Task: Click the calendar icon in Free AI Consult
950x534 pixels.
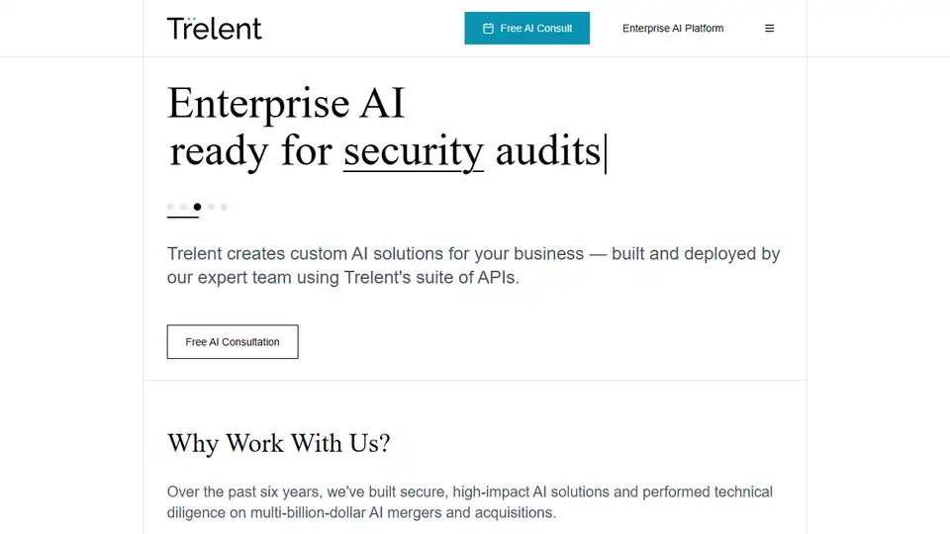Action: tap(488, 29)
